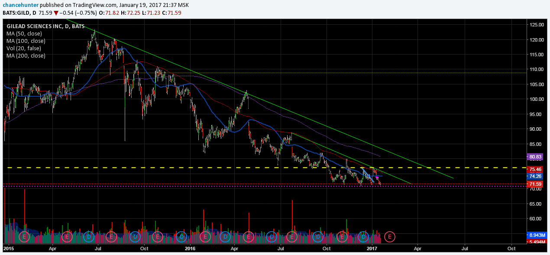Image resolution: width=550 pixels, height=255 pixels.
Task: Select the Vol (20, false) indicator legend
Action: click(23, 48)
